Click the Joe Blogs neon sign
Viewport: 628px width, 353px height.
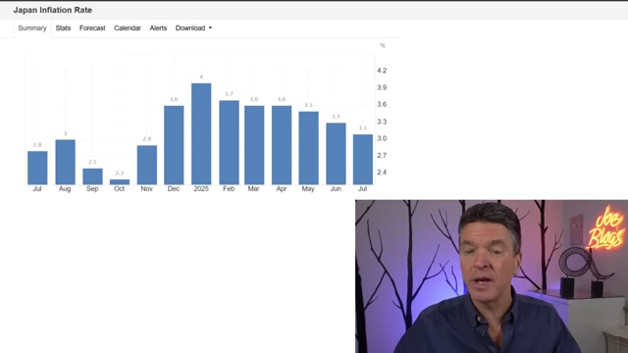coord(606,228)
